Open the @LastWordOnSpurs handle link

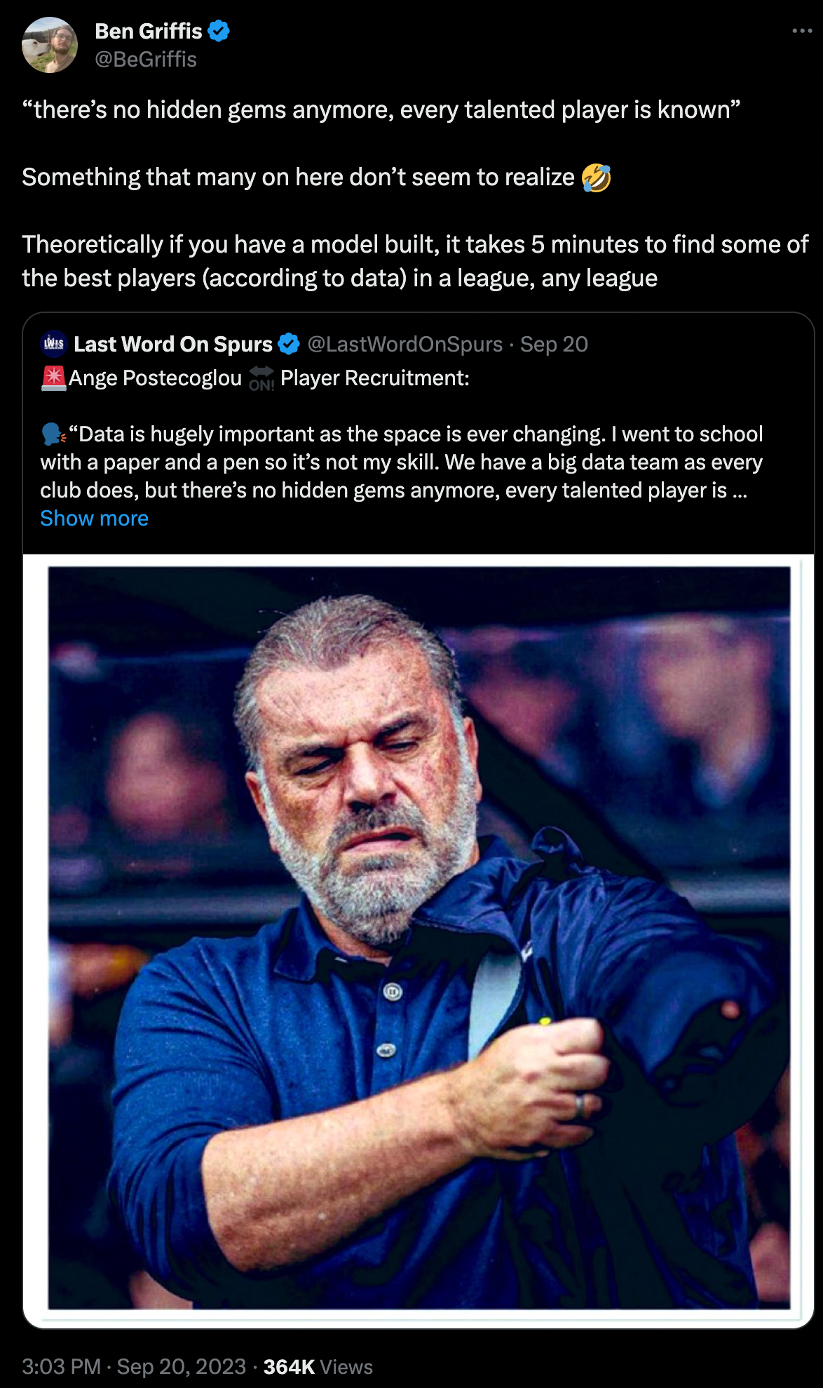tap(404, 344)
